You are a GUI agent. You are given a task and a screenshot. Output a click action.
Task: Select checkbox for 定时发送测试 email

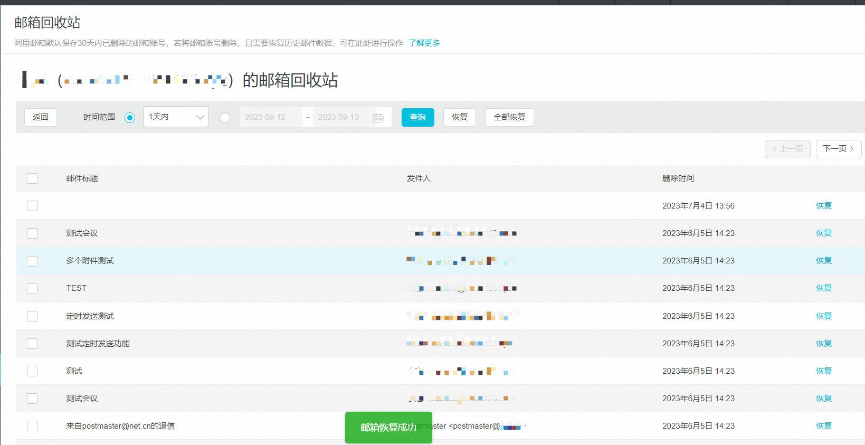coord(32,316)
